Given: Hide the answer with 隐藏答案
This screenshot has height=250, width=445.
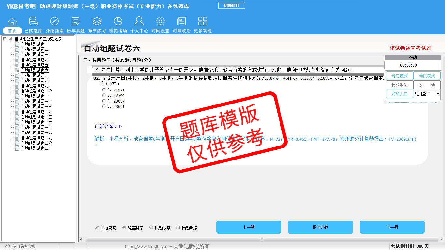Looking at the screenshot, I should [x=133, y=228].
